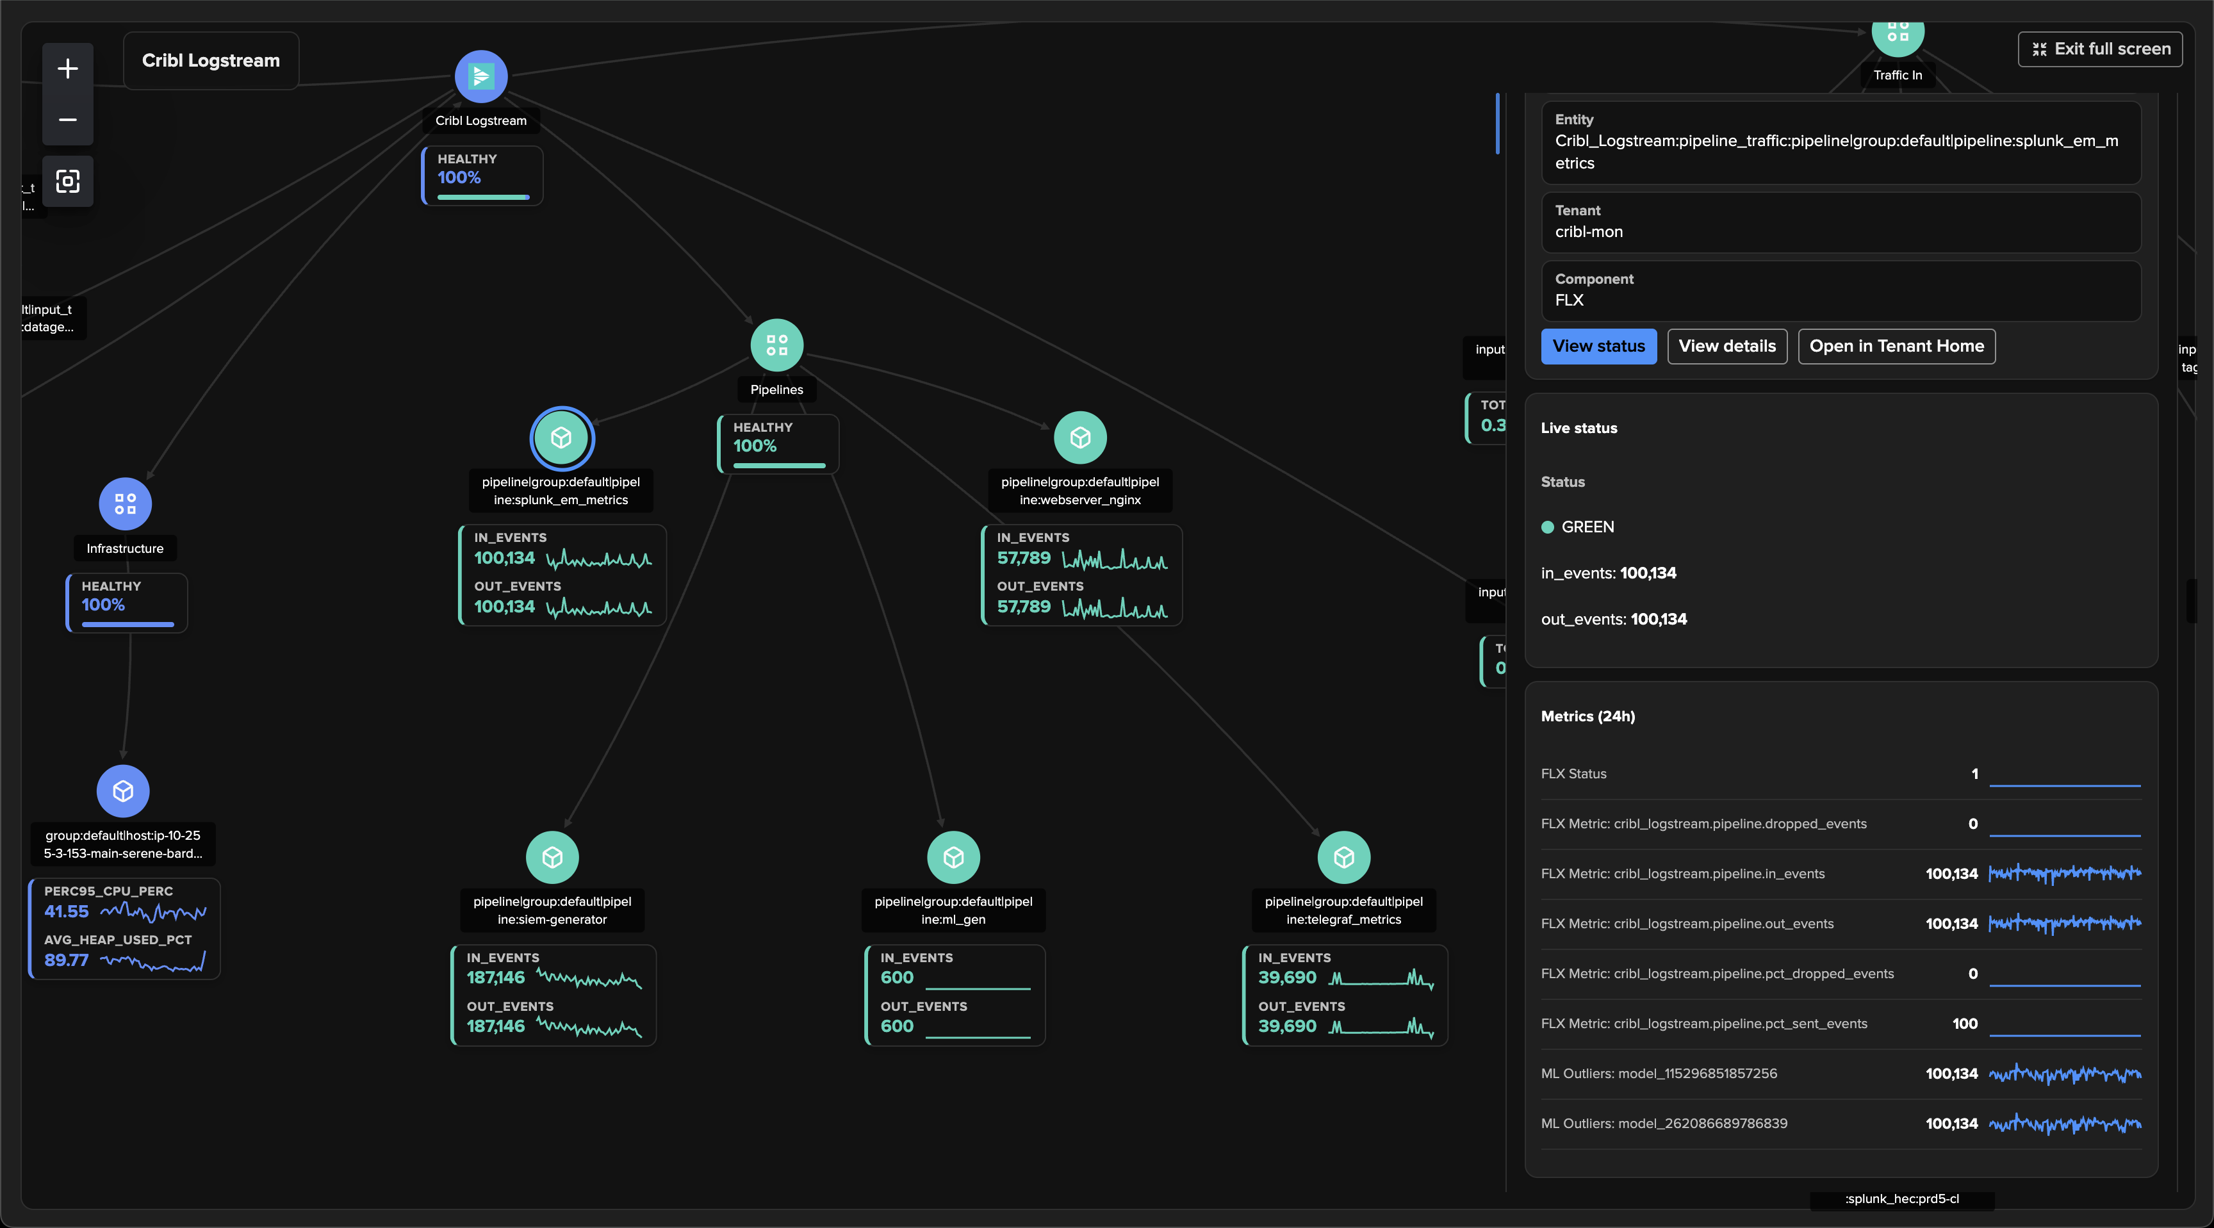Viewport: 2214px width, 1228px height.
Task: Click the Cribl Logstream title label
Action: [211, 61]
